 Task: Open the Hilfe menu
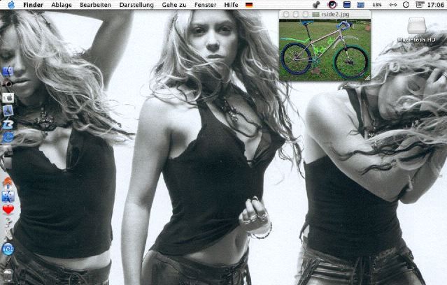pyautogui.click(x=230, y=4)
